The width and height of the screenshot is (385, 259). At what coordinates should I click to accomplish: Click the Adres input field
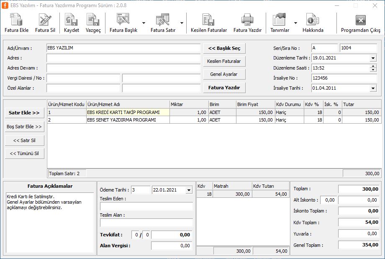123,58
